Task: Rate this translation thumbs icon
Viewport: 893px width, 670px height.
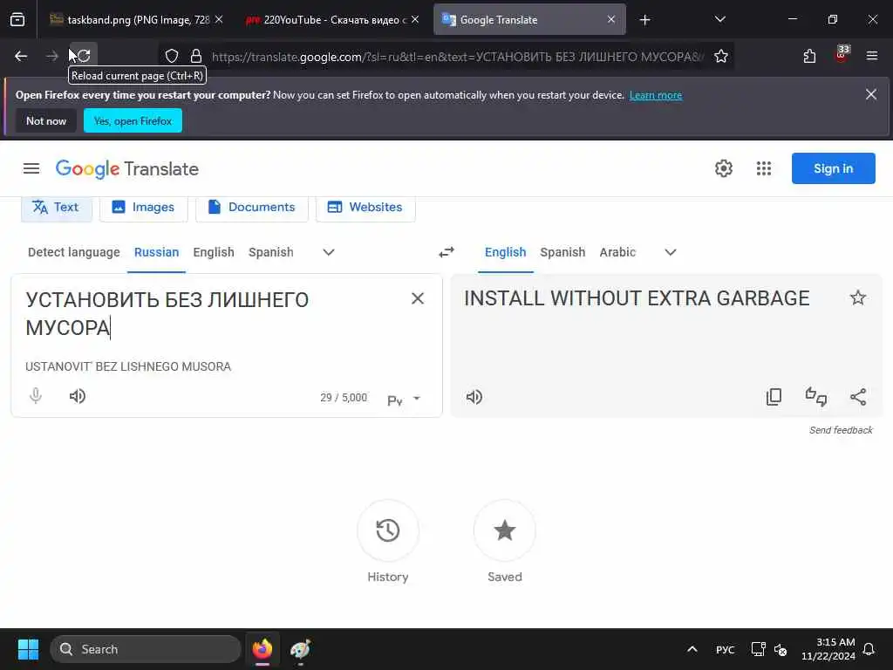Action: pyautogui.click(x=815, y=397)
